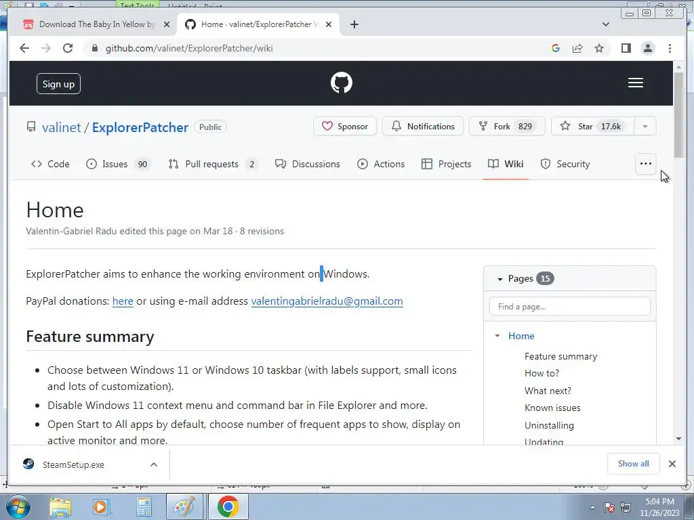Screen dimensions: 694x520
Task: Open the hamburger navigation menu
Action: (636, 83)
